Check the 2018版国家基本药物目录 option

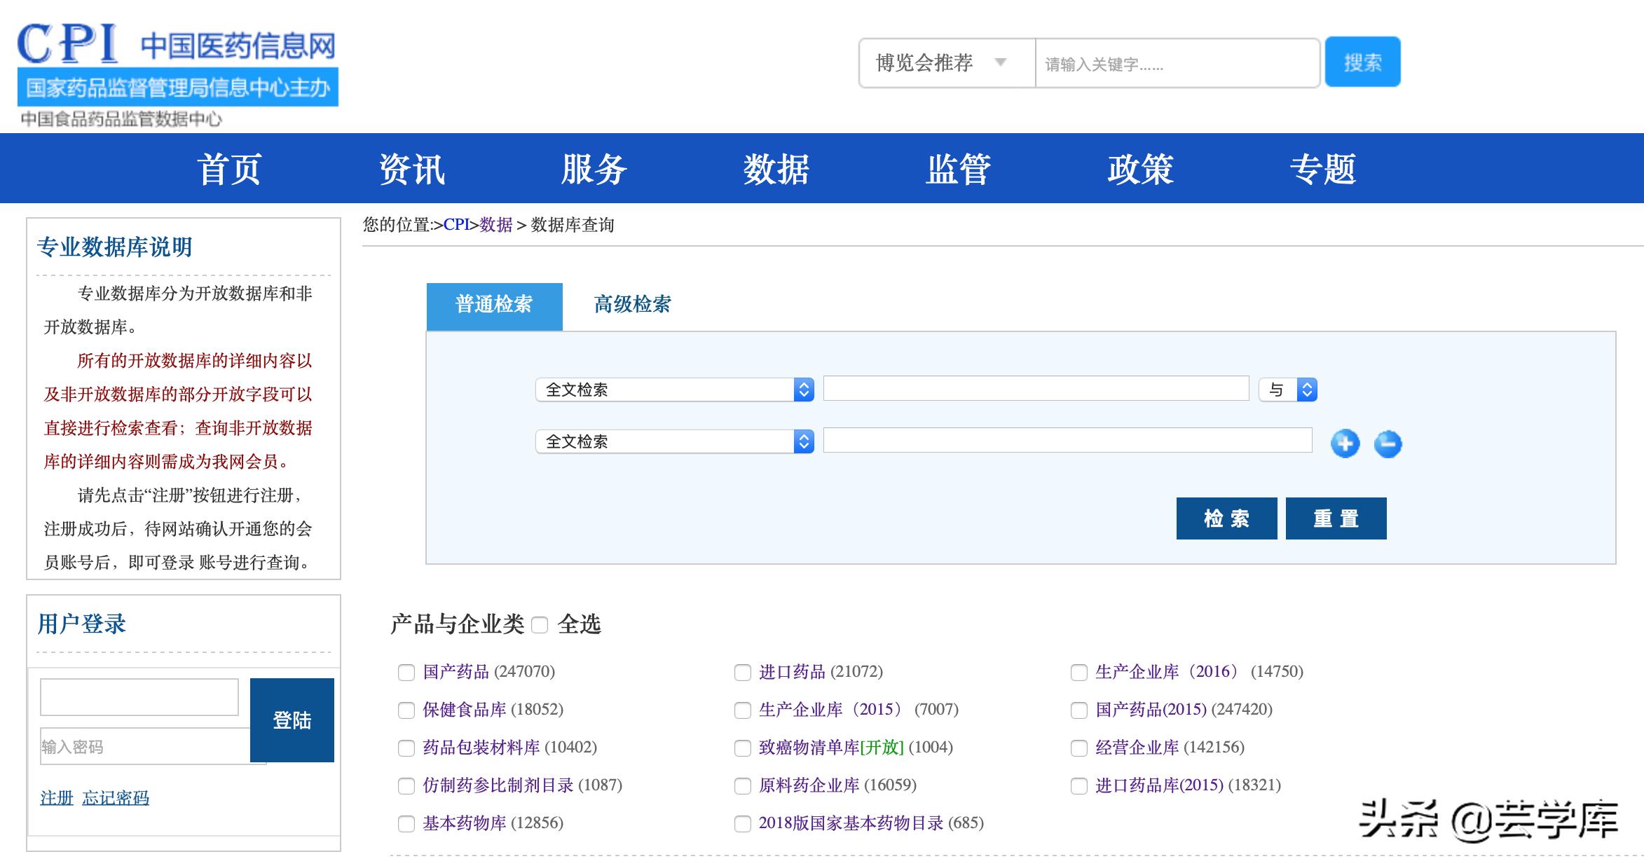(x=742, y=824)
